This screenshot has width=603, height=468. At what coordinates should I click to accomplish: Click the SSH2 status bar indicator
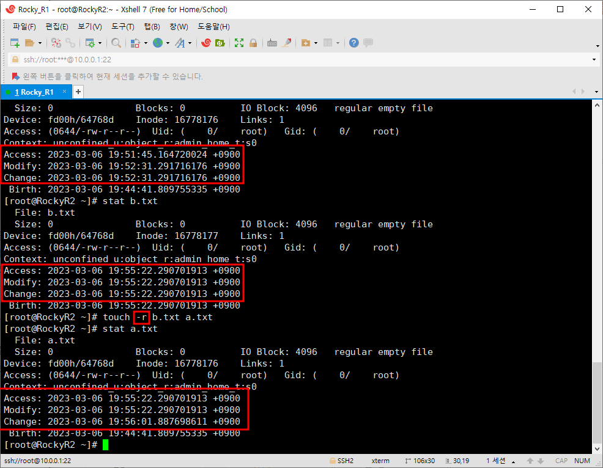pos(341,461)
